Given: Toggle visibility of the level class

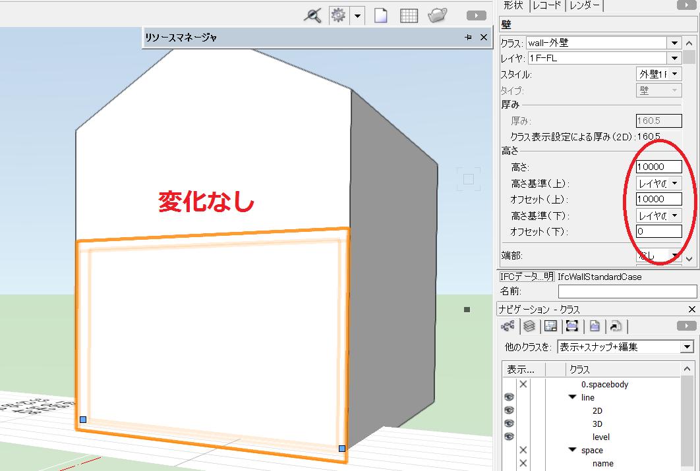Looking at the screenshot, I should (509, 437).
